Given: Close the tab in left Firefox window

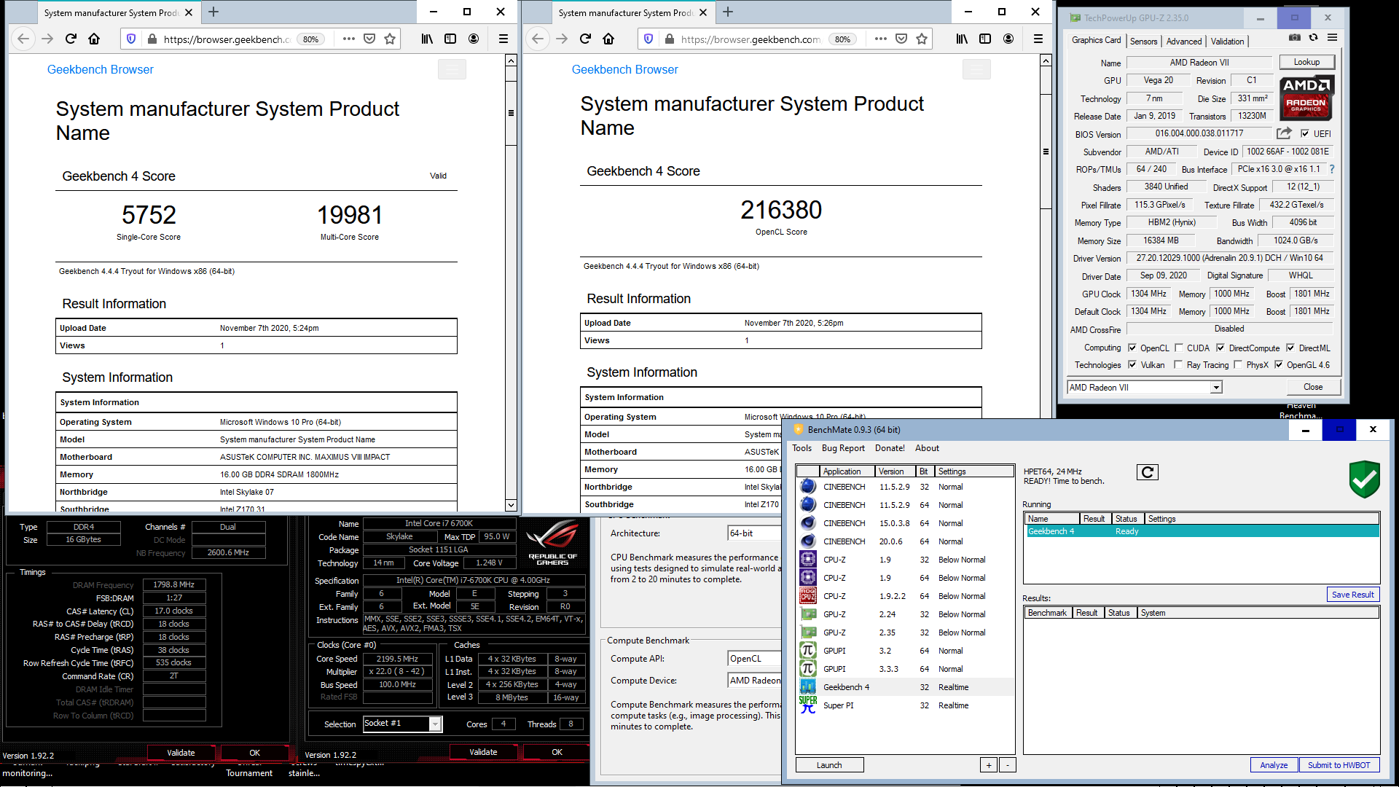Looking at the screenshot, I should tap(189, 12).
